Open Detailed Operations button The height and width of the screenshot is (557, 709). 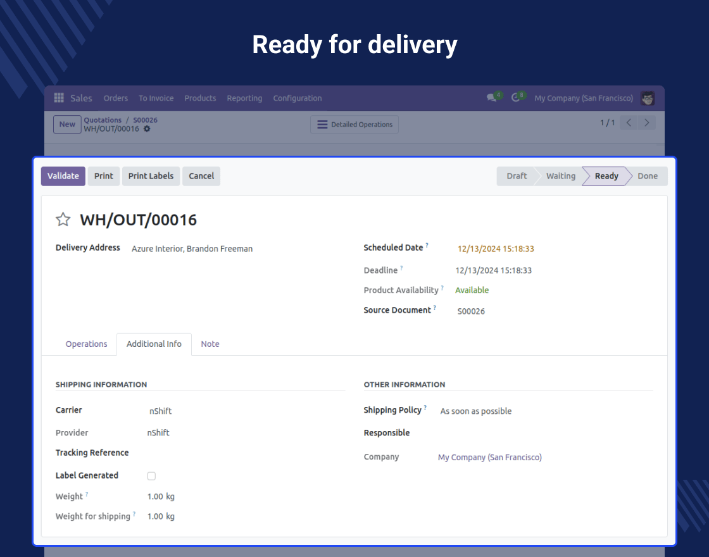point(354,124)
